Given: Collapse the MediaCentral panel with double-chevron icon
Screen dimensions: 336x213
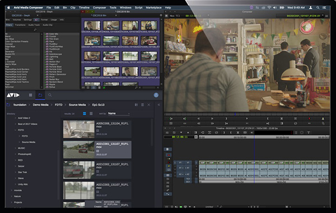Looking at the screenshot, I should [x=159, y=105].
